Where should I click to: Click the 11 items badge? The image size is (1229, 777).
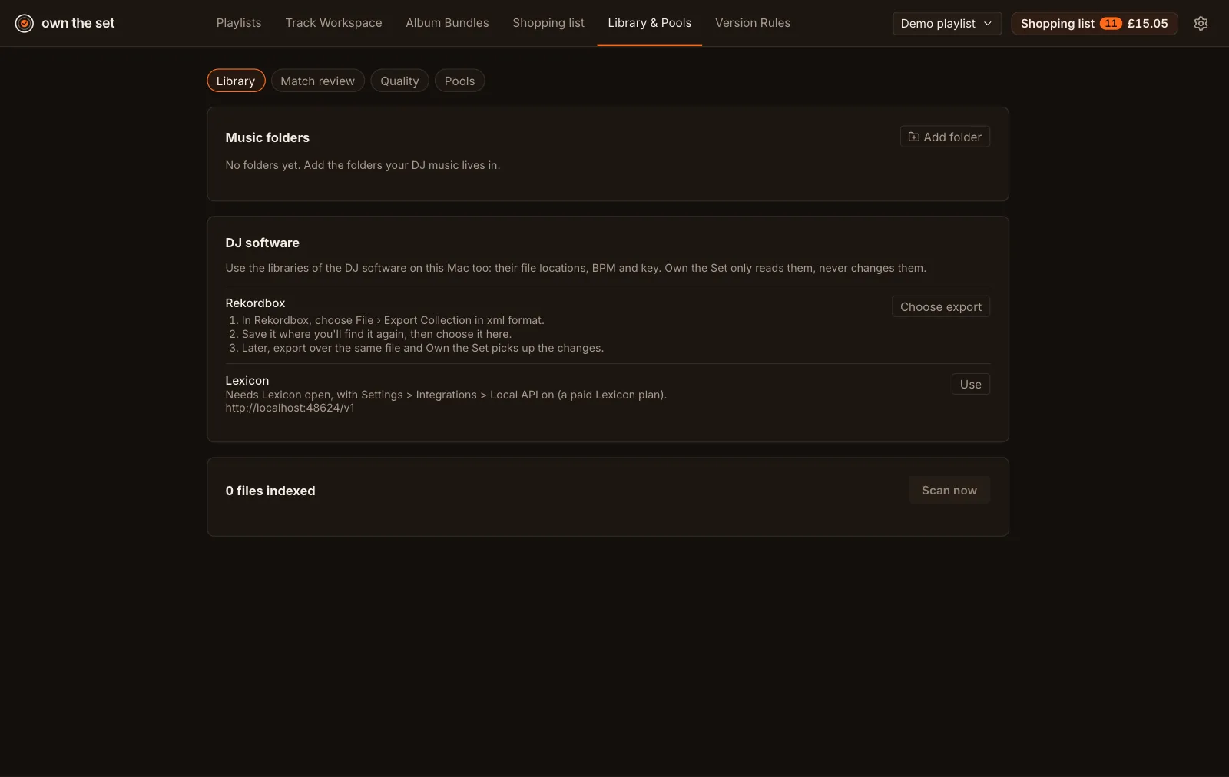(x=1111, y=24)
